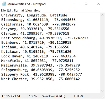Click the value -76.4494636
This screenshot has width=105, height=99.
tap(64, 20)
